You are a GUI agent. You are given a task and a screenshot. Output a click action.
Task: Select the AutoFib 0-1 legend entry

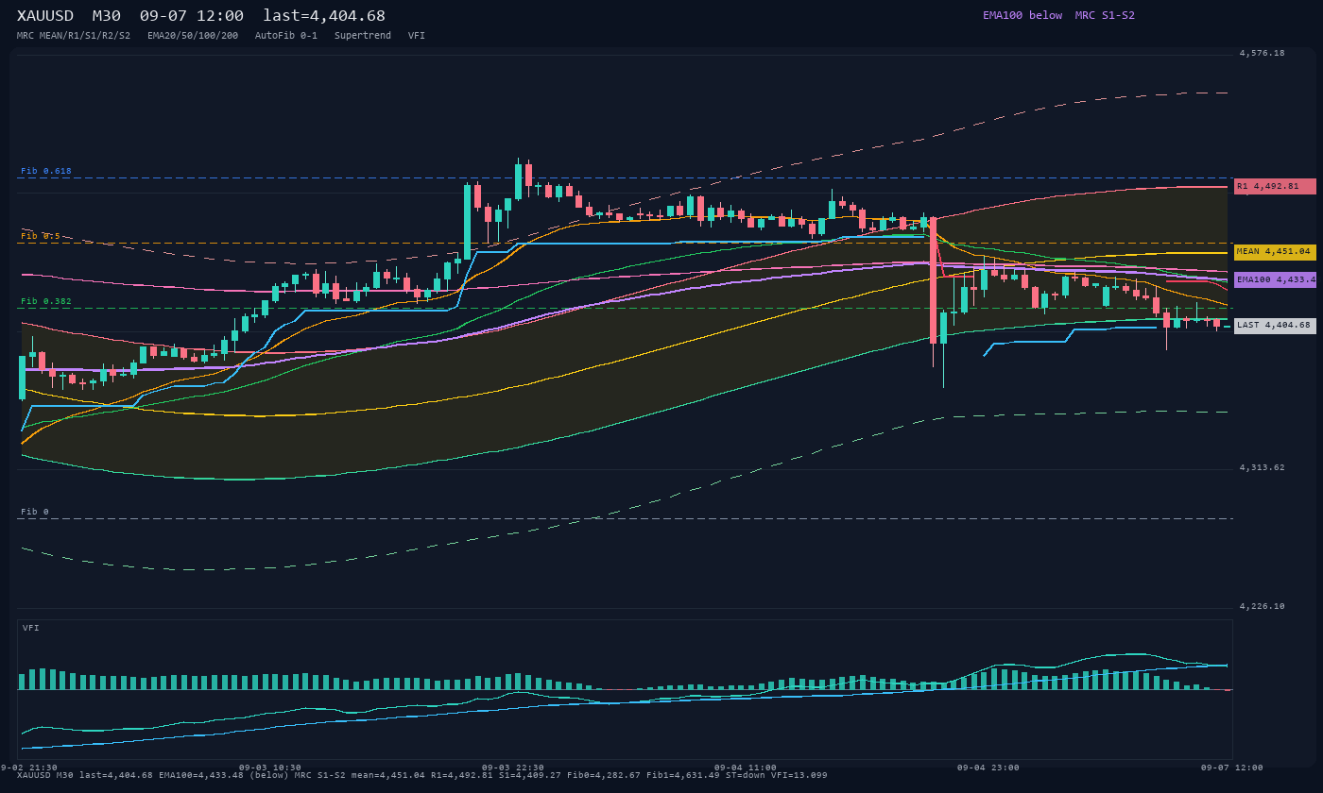286,35
